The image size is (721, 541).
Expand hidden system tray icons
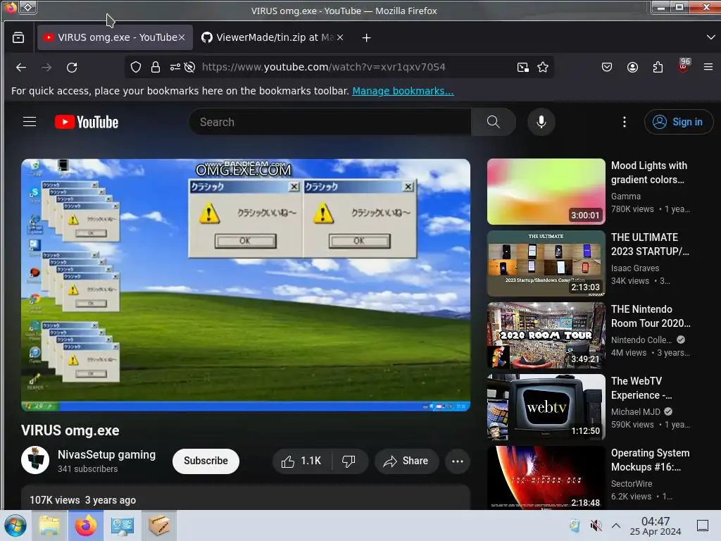[616, 526]
